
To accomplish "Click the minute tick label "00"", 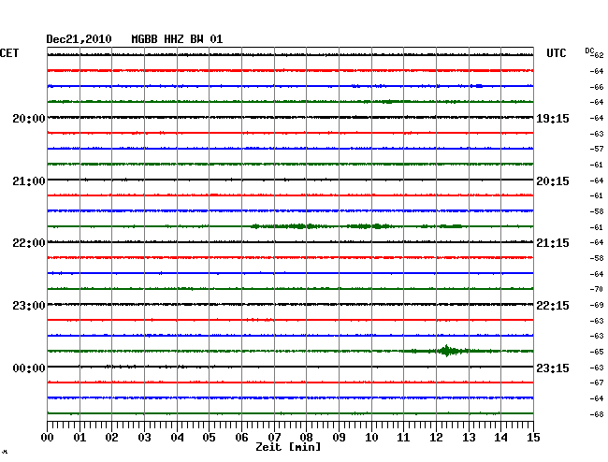I will 48,438.
